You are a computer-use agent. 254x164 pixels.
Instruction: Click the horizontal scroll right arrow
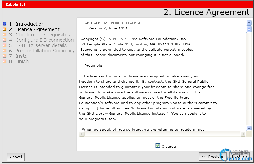pos(243,134)
